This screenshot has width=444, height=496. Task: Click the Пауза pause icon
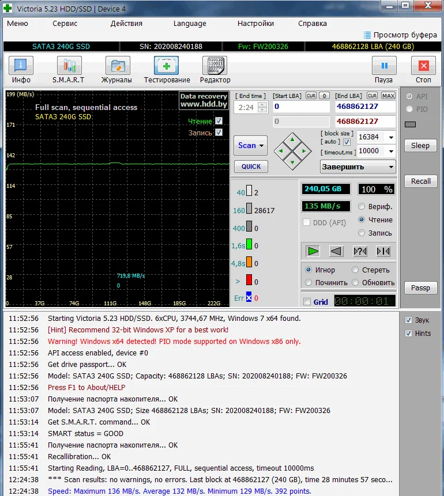click(x=384, y=66)
